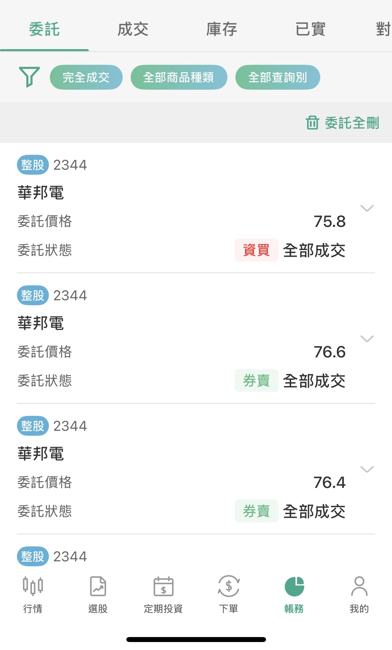
Task: Open the filter funnel icon
Action: (x=29, y=77)
